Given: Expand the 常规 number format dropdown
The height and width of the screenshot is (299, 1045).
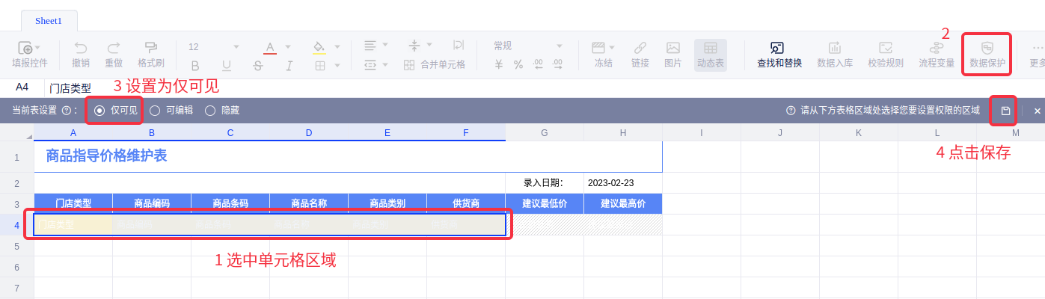Looking at the screenshot, I should 527,46.
